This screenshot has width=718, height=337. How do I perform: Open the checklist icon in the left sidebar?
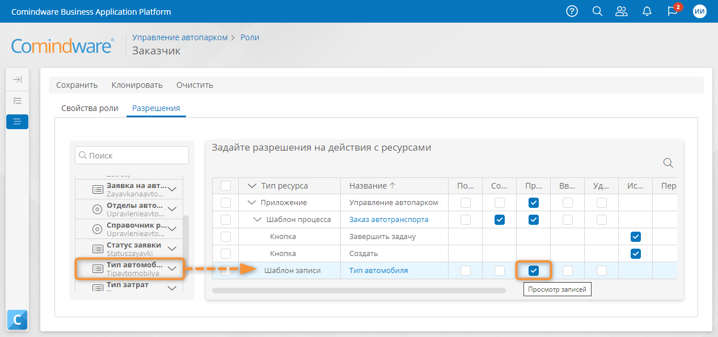[17, 101]
